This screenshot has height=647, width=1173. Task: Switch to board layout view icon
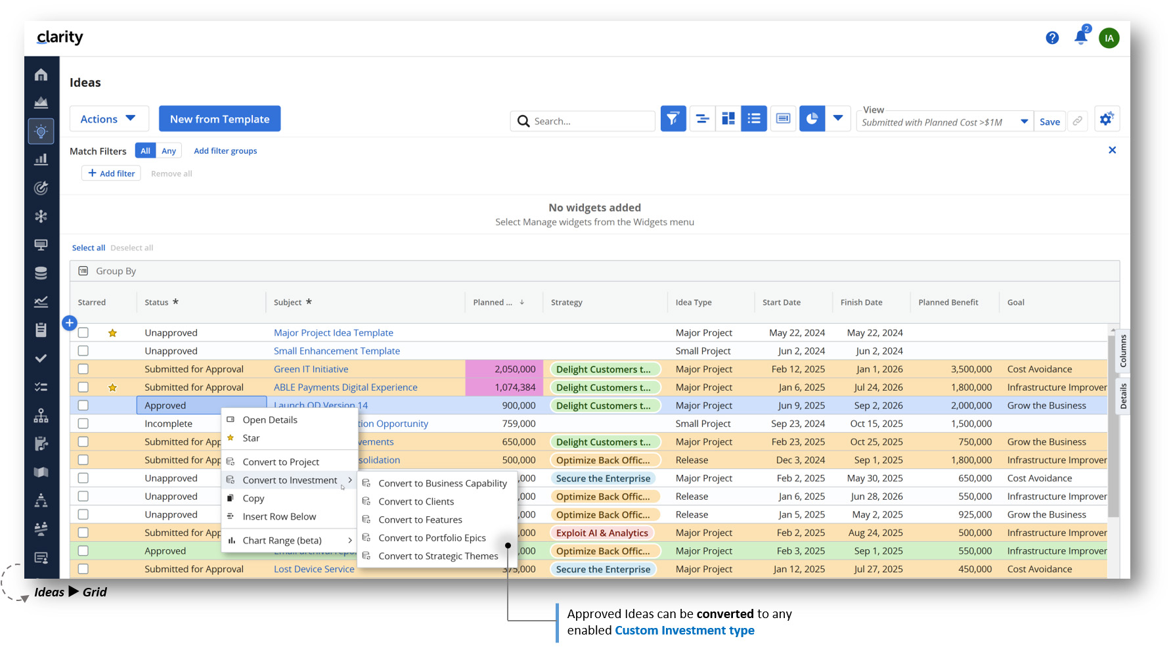728,119
